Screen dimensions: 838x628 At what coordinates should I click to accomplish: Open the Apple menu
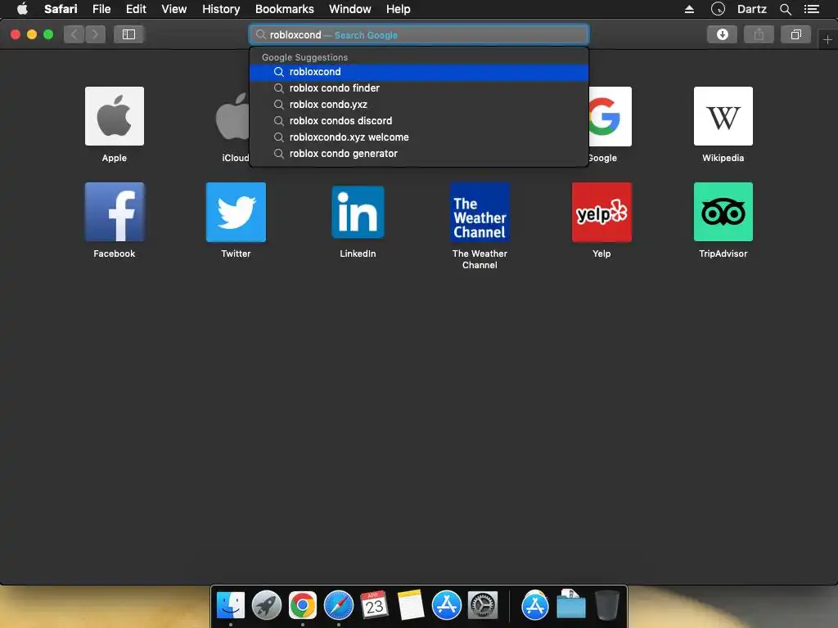pyautogui.click(x=22, y=8)
